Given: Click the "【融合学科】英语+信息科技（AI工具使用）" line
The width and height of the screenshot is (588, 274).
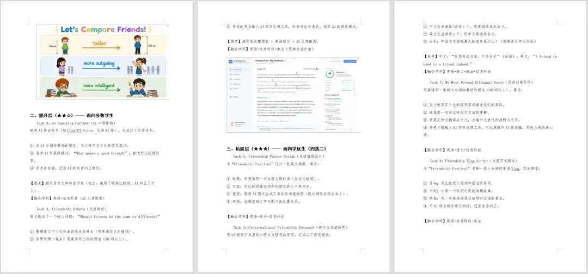Looking at the screenshot, I should 68,198.
